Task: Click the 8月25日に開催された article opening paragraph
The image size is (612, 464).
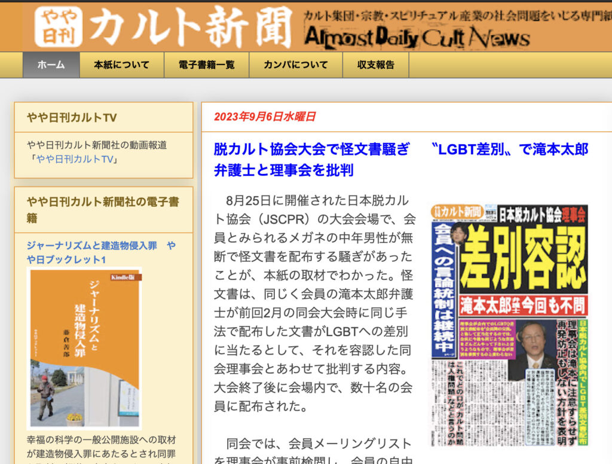Action: pos(314,304)
